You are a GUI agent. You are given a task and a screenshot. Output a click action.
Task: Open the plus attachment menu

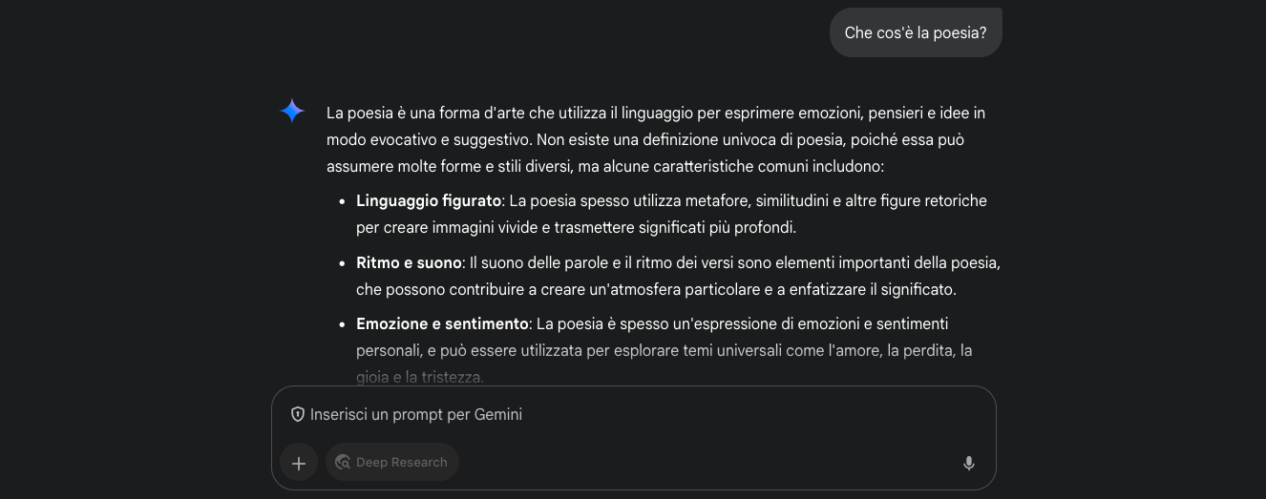coord(299,463)
